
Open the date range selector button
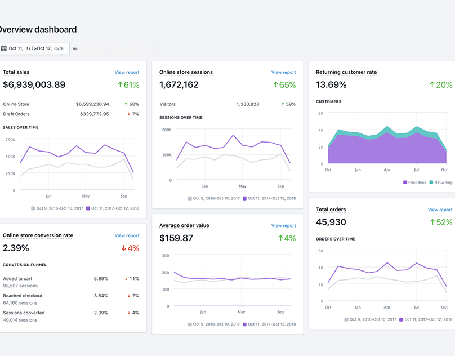(x=35, y=48)
